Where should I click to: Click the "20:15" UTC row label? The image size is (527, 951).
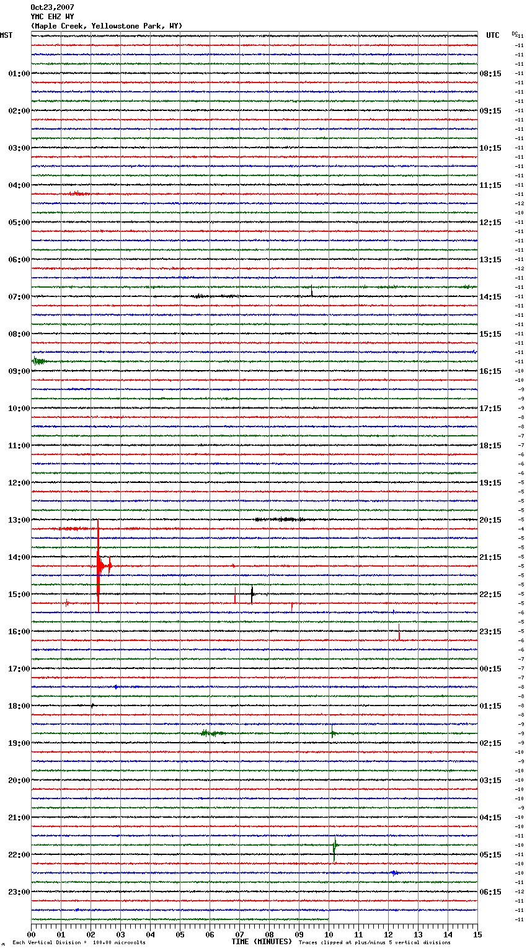coord(490,520)
